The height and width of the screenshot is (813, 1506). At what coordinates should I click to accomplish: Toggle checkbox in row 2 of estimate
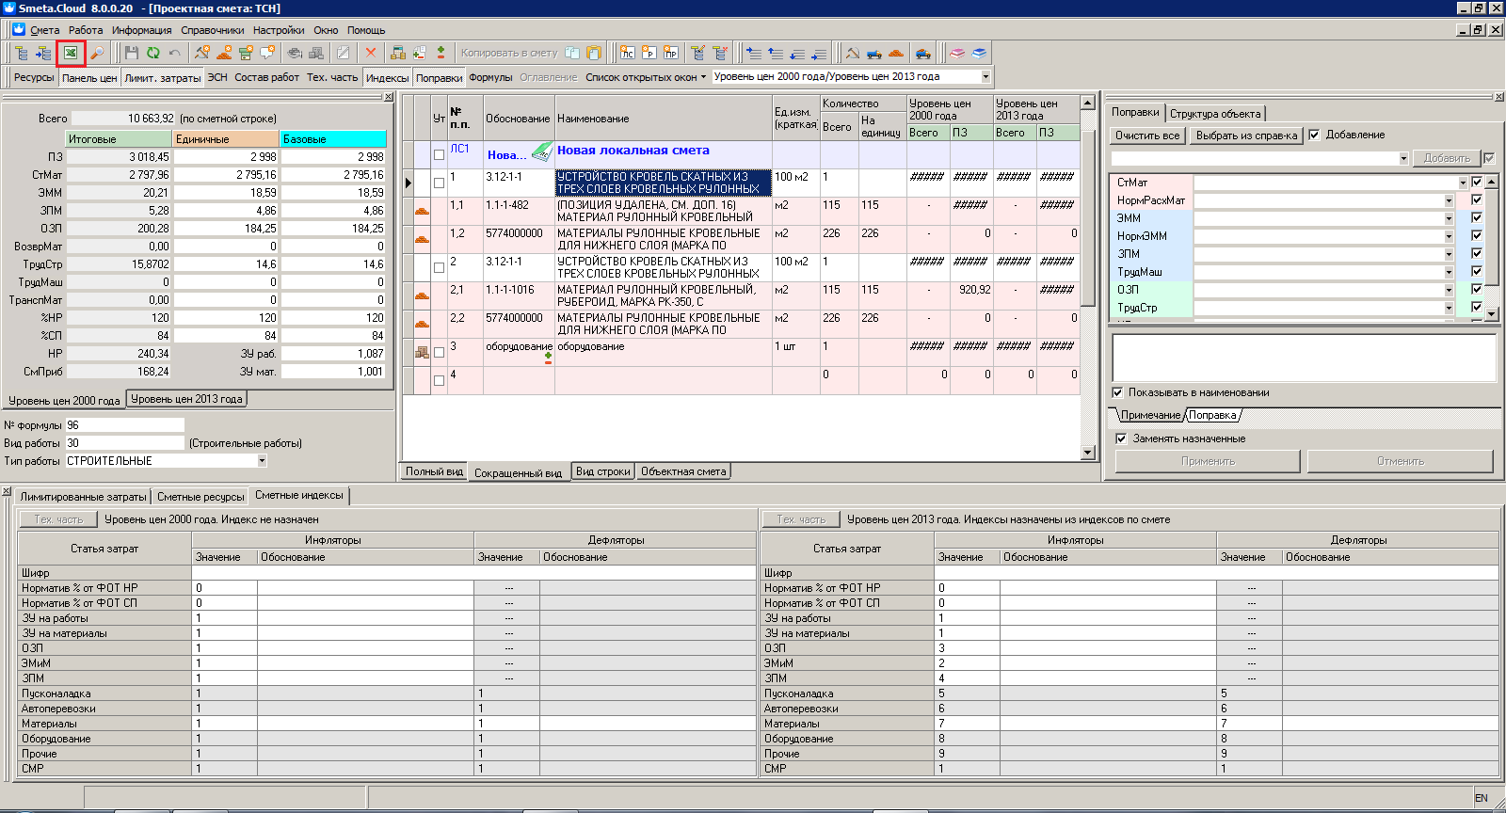point(439,267)
